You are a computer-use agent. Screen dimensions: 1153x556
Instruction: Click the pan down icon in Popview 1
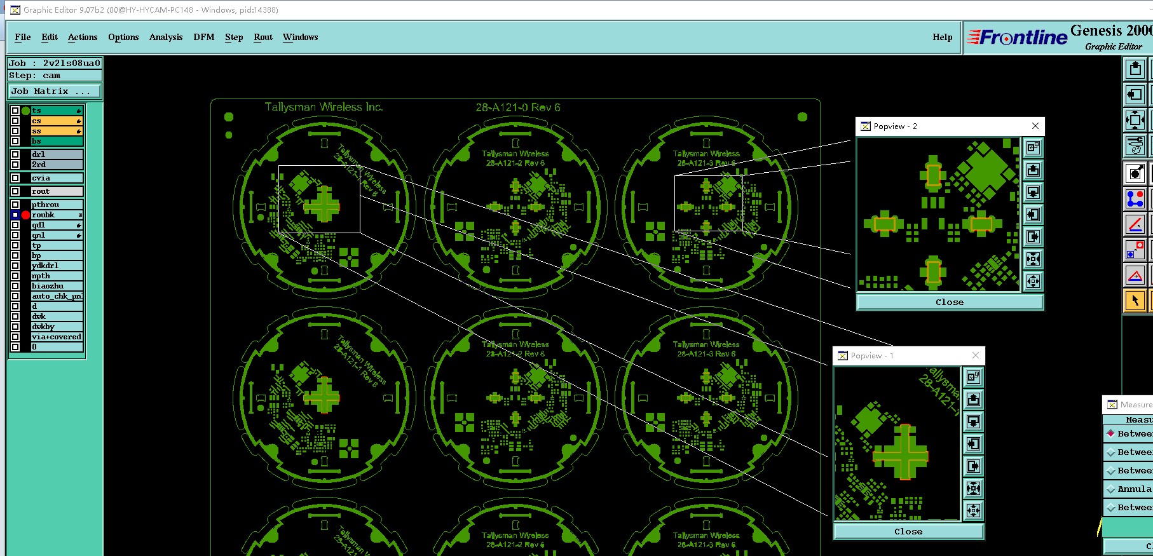973,422
